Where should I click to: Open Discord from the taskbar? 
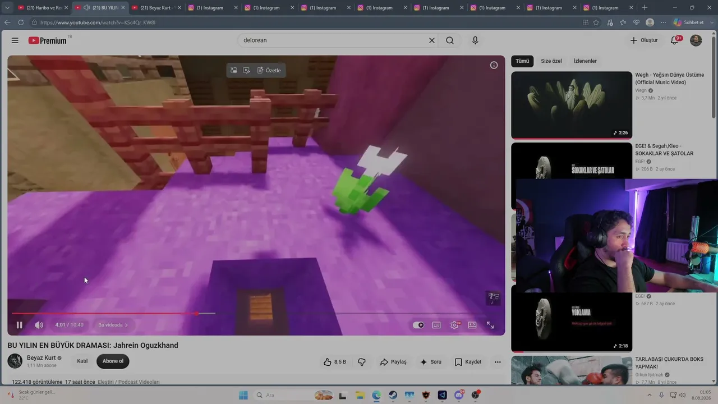[x=459, y=395]
